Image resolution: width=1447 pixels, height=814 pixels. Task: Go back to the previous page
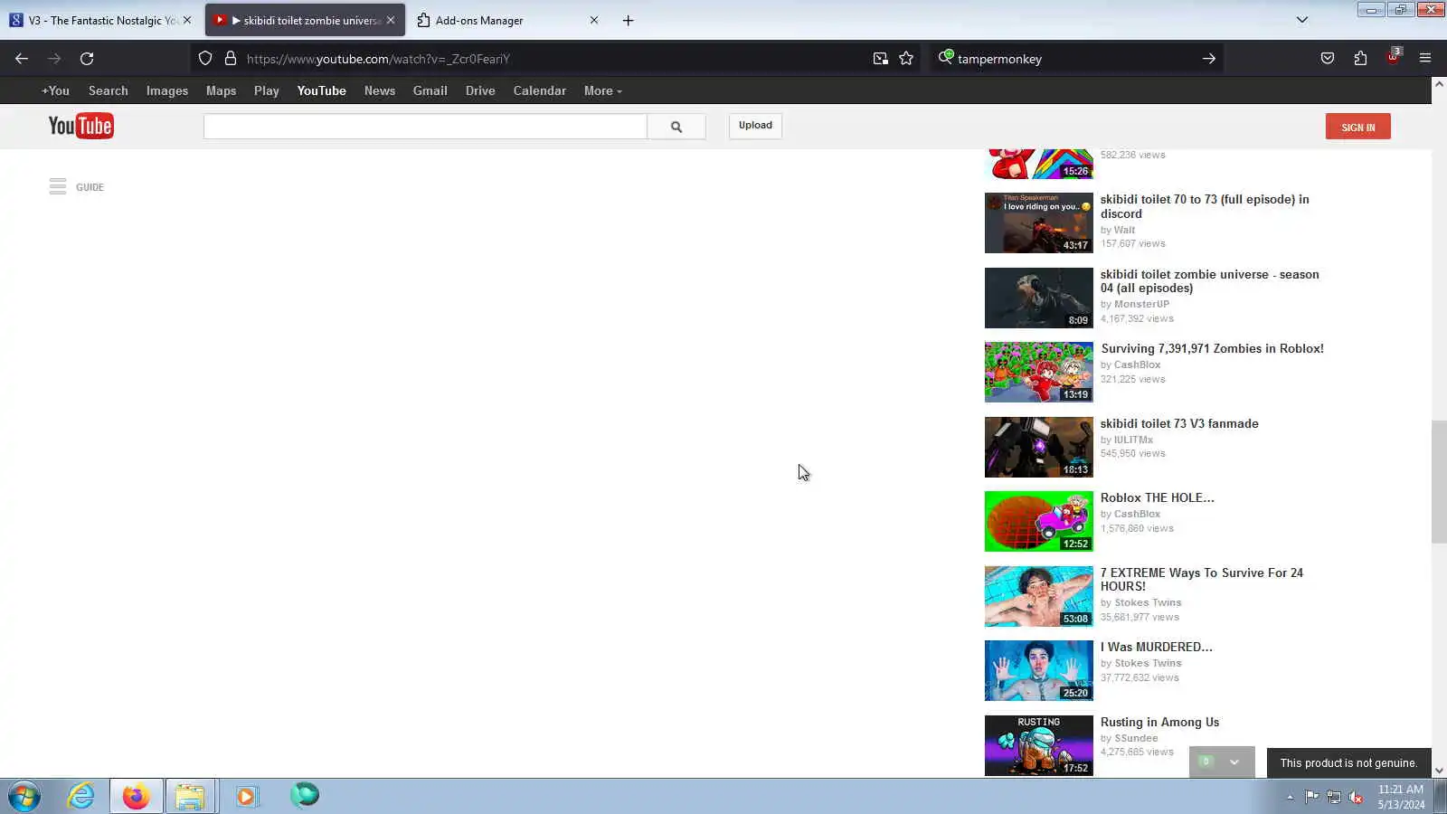tap(22, 59)
